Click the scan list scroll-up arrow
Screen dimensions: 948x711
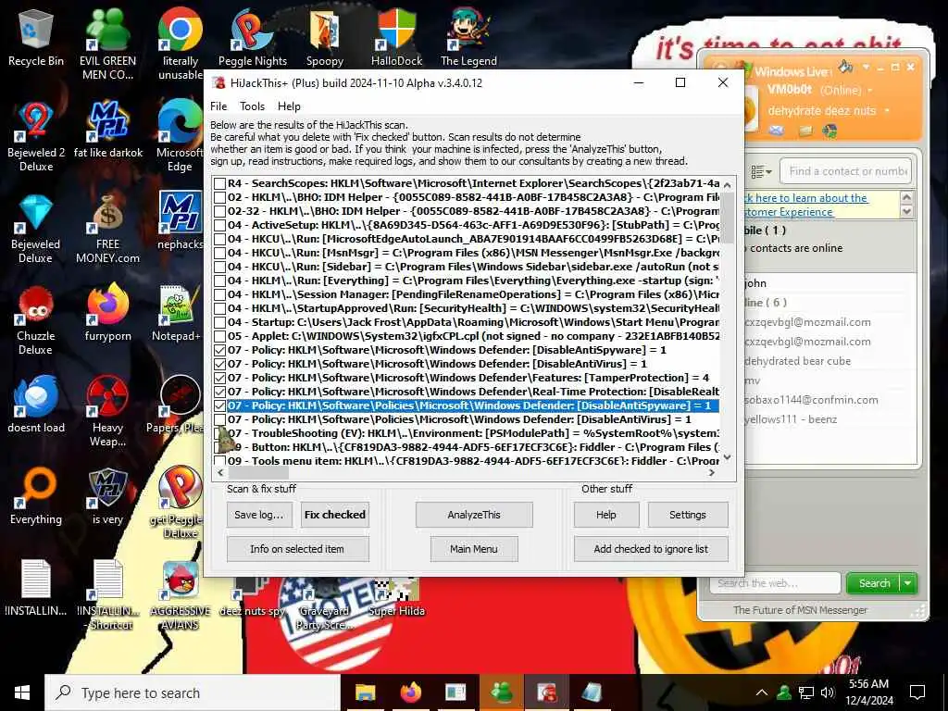[x=728, y=185]
